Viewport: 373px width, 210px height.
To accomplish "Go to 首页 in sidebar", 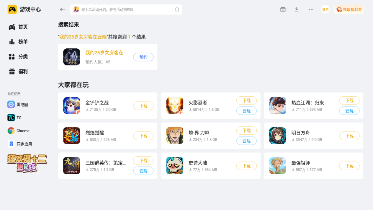I will tap(18, 27).
